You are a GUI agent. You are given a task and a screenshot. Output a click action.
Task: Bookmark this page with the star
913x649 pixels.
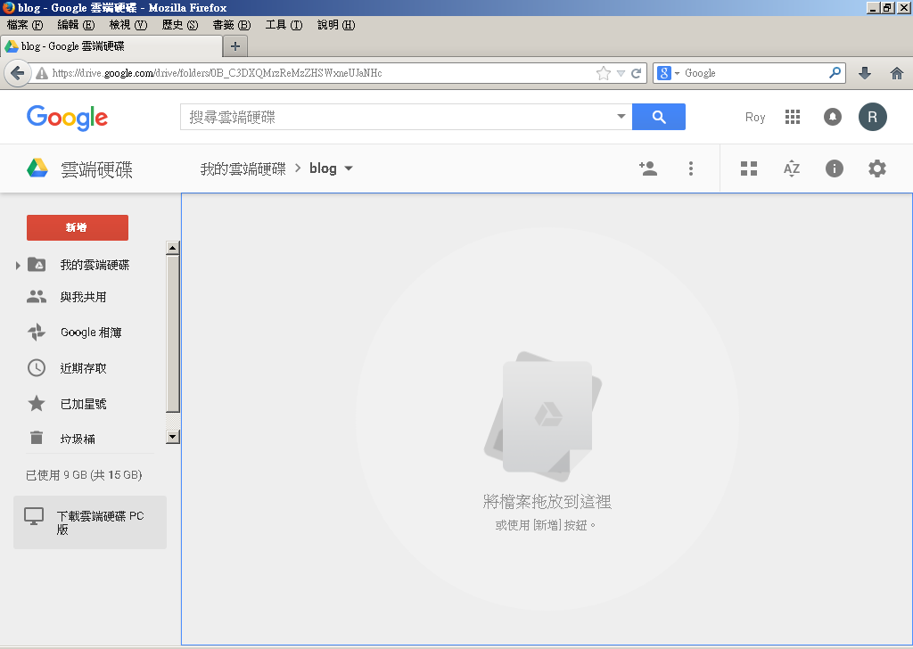pos(604,73)
